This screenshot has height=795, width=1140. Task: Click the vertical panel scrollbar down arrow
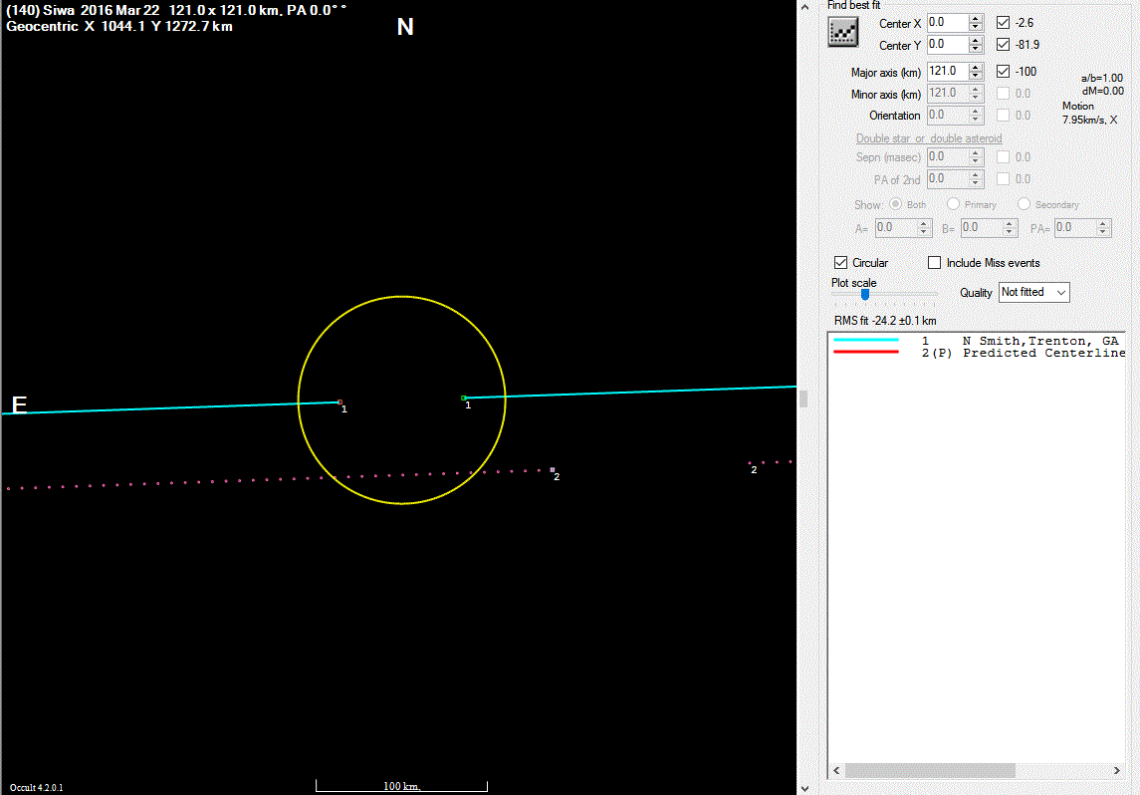click(804, 787)
